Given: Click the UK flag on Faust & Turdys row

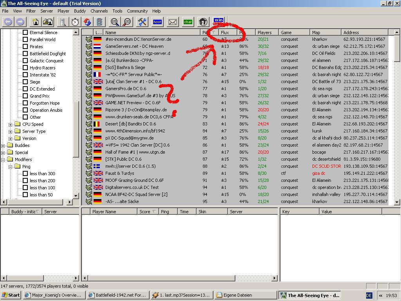Looking at the screenshot, I should pyautogui.click(x=98, y=173).
